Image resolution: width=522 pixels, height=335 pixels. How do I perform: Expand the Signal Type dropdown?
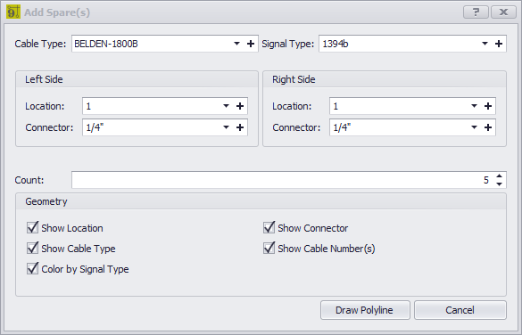click(x=485, y=44)
